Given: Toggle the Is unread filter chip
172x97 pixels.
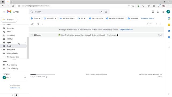Looking at the screenshot, I should coord(132,18).
